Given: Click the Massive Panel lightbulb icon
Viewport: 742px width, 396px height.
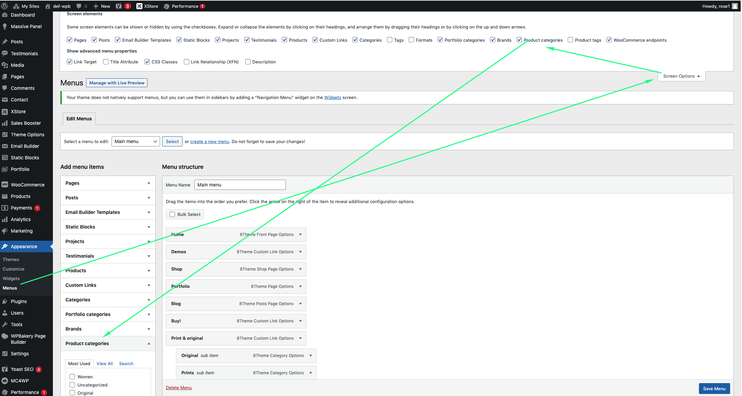Looking at the screenshot, I should (5, 26).
